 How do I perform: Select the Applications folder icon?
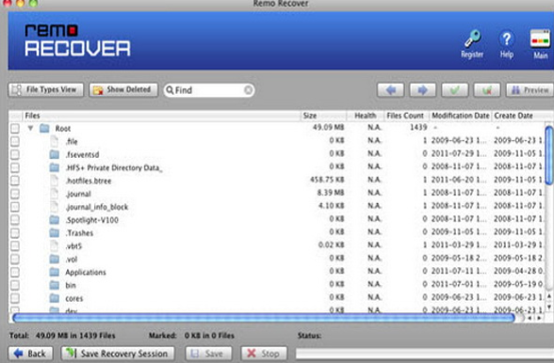(55, 272)
